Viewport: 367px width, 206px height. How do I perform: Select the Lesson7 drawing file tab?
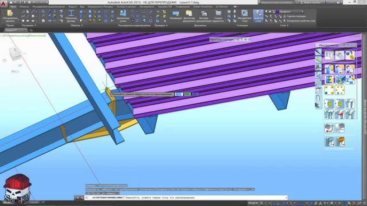click(x=14, y=30)
